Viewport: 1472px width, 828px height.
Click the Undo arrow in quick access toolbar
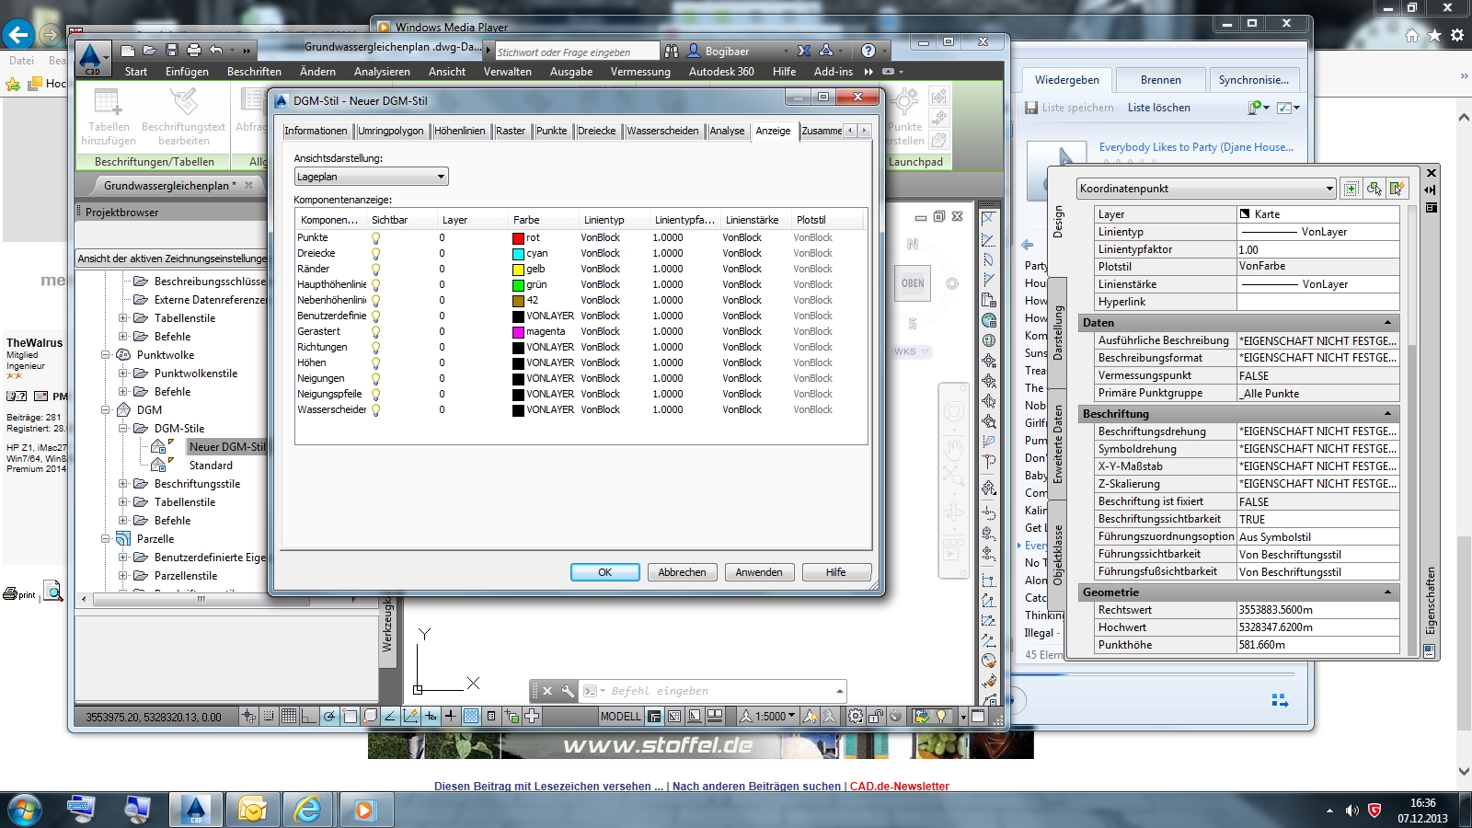click(x=216, y=51)
